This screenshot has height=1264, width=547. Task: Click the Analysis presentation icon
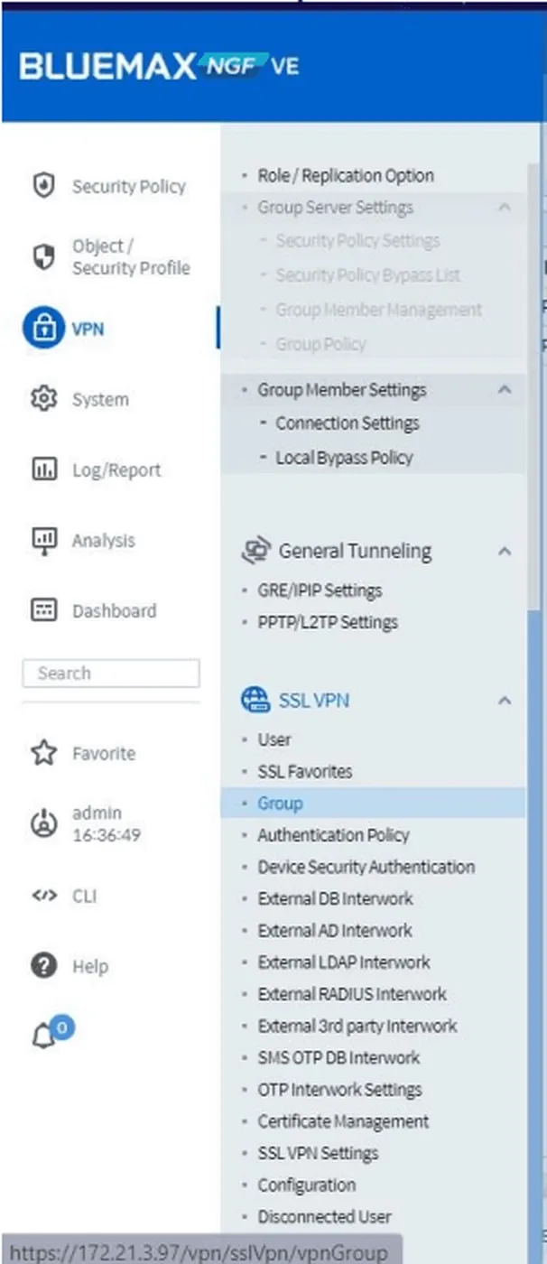point(43,540)
